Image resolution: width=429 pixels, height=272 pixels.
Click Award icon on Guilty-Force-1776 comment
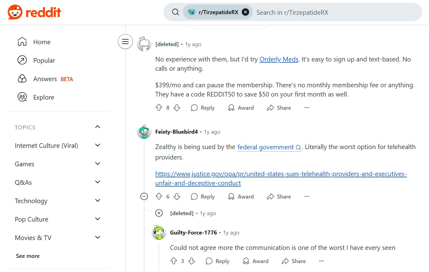pyautogui.click(x=246, y=261)
